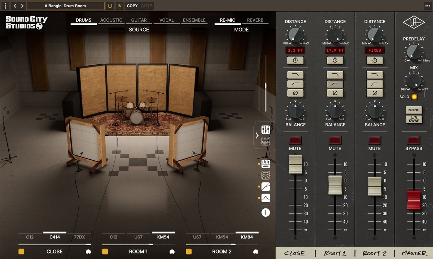
Task: Enable the Close channel high-cut filter
Action: (295, 75)
